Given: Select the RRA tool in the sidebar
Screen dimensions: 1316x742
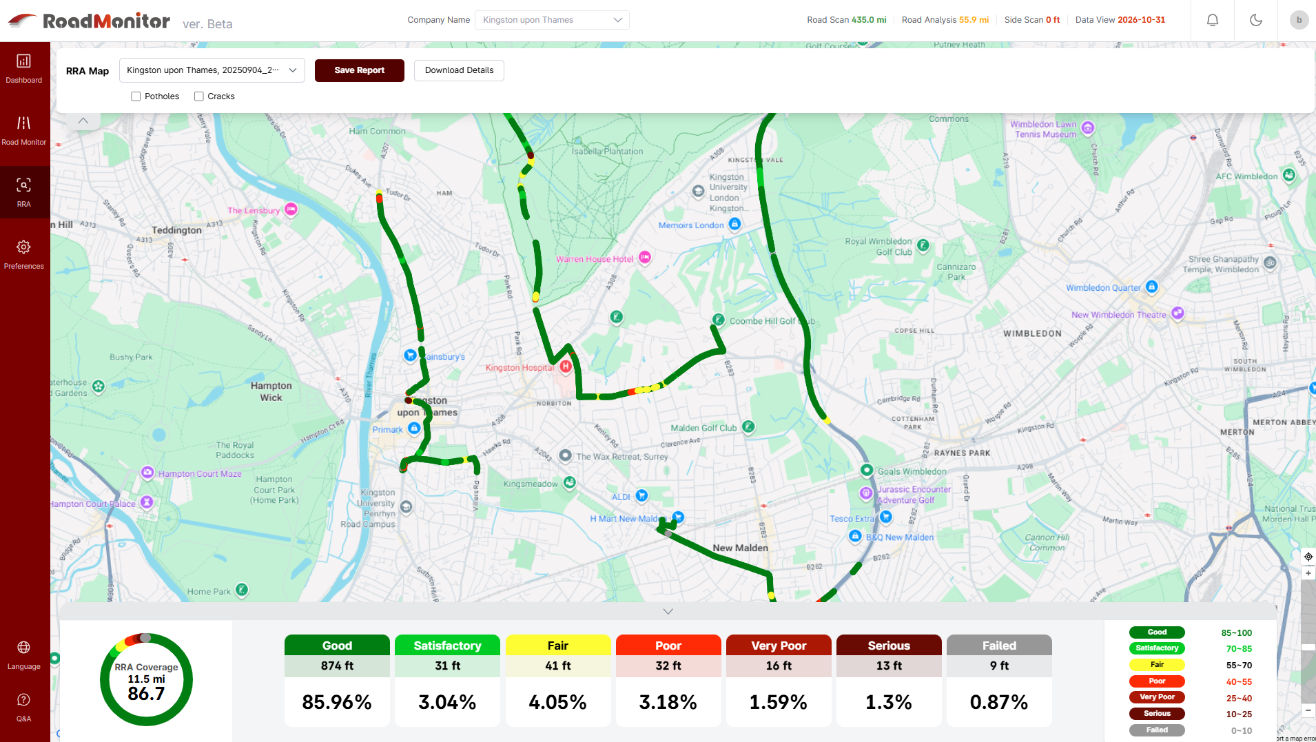Looking at the screenshot, I should 24,192.
